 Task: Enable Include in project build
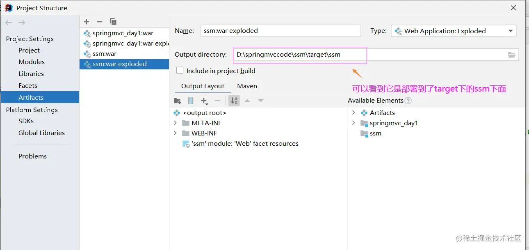point(180,71)
